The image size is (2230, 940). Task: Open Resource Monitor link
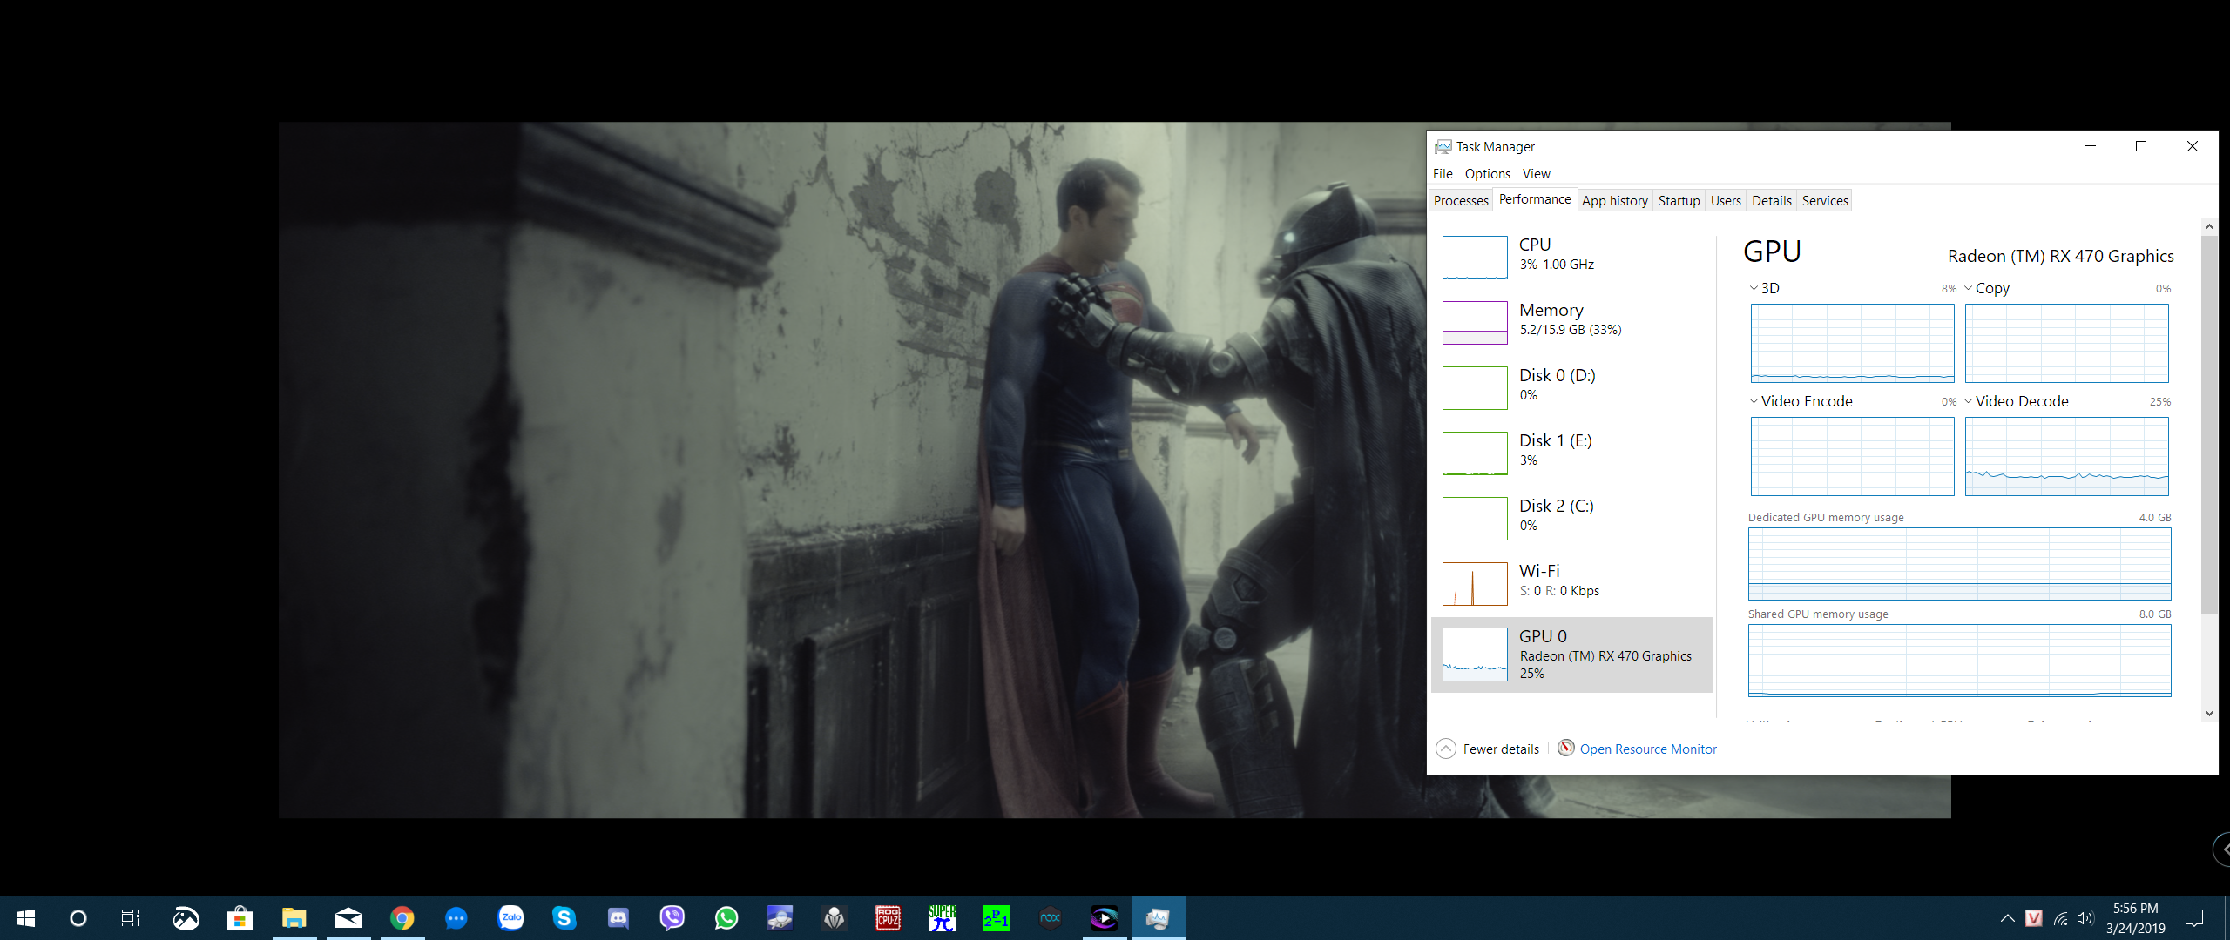click(1648, 749)
